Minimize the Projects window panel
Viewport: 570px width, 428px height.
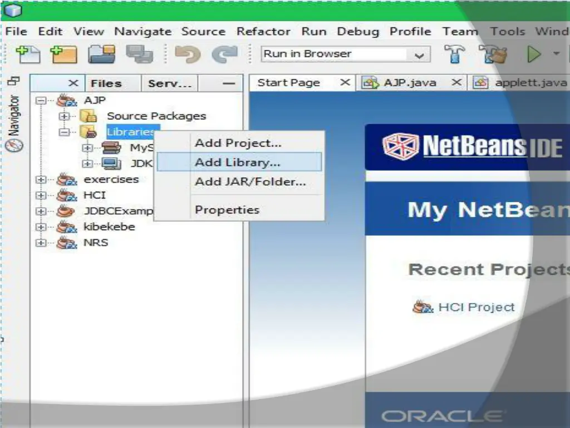[x=229, y=84]
